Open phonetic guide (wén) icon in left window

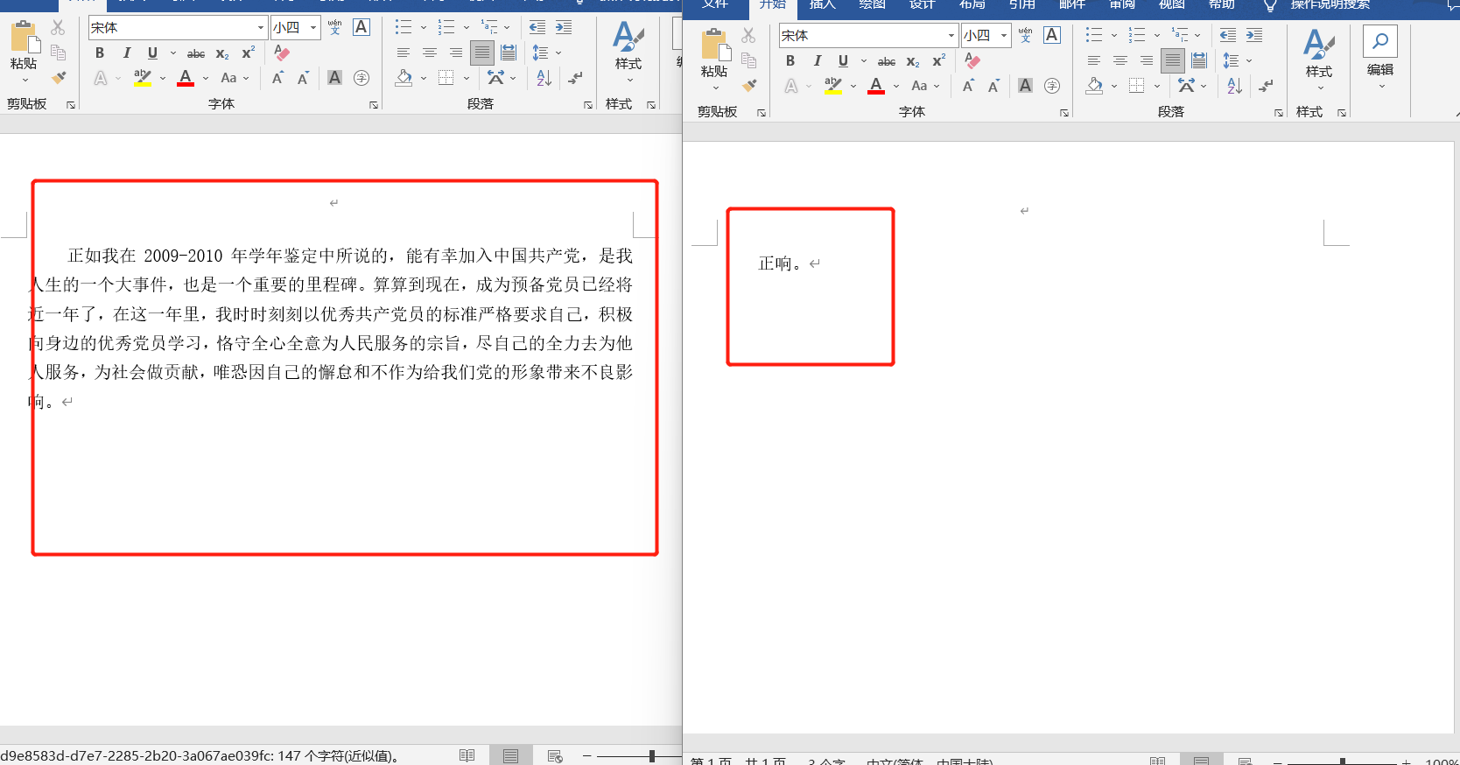pos(334,28)
